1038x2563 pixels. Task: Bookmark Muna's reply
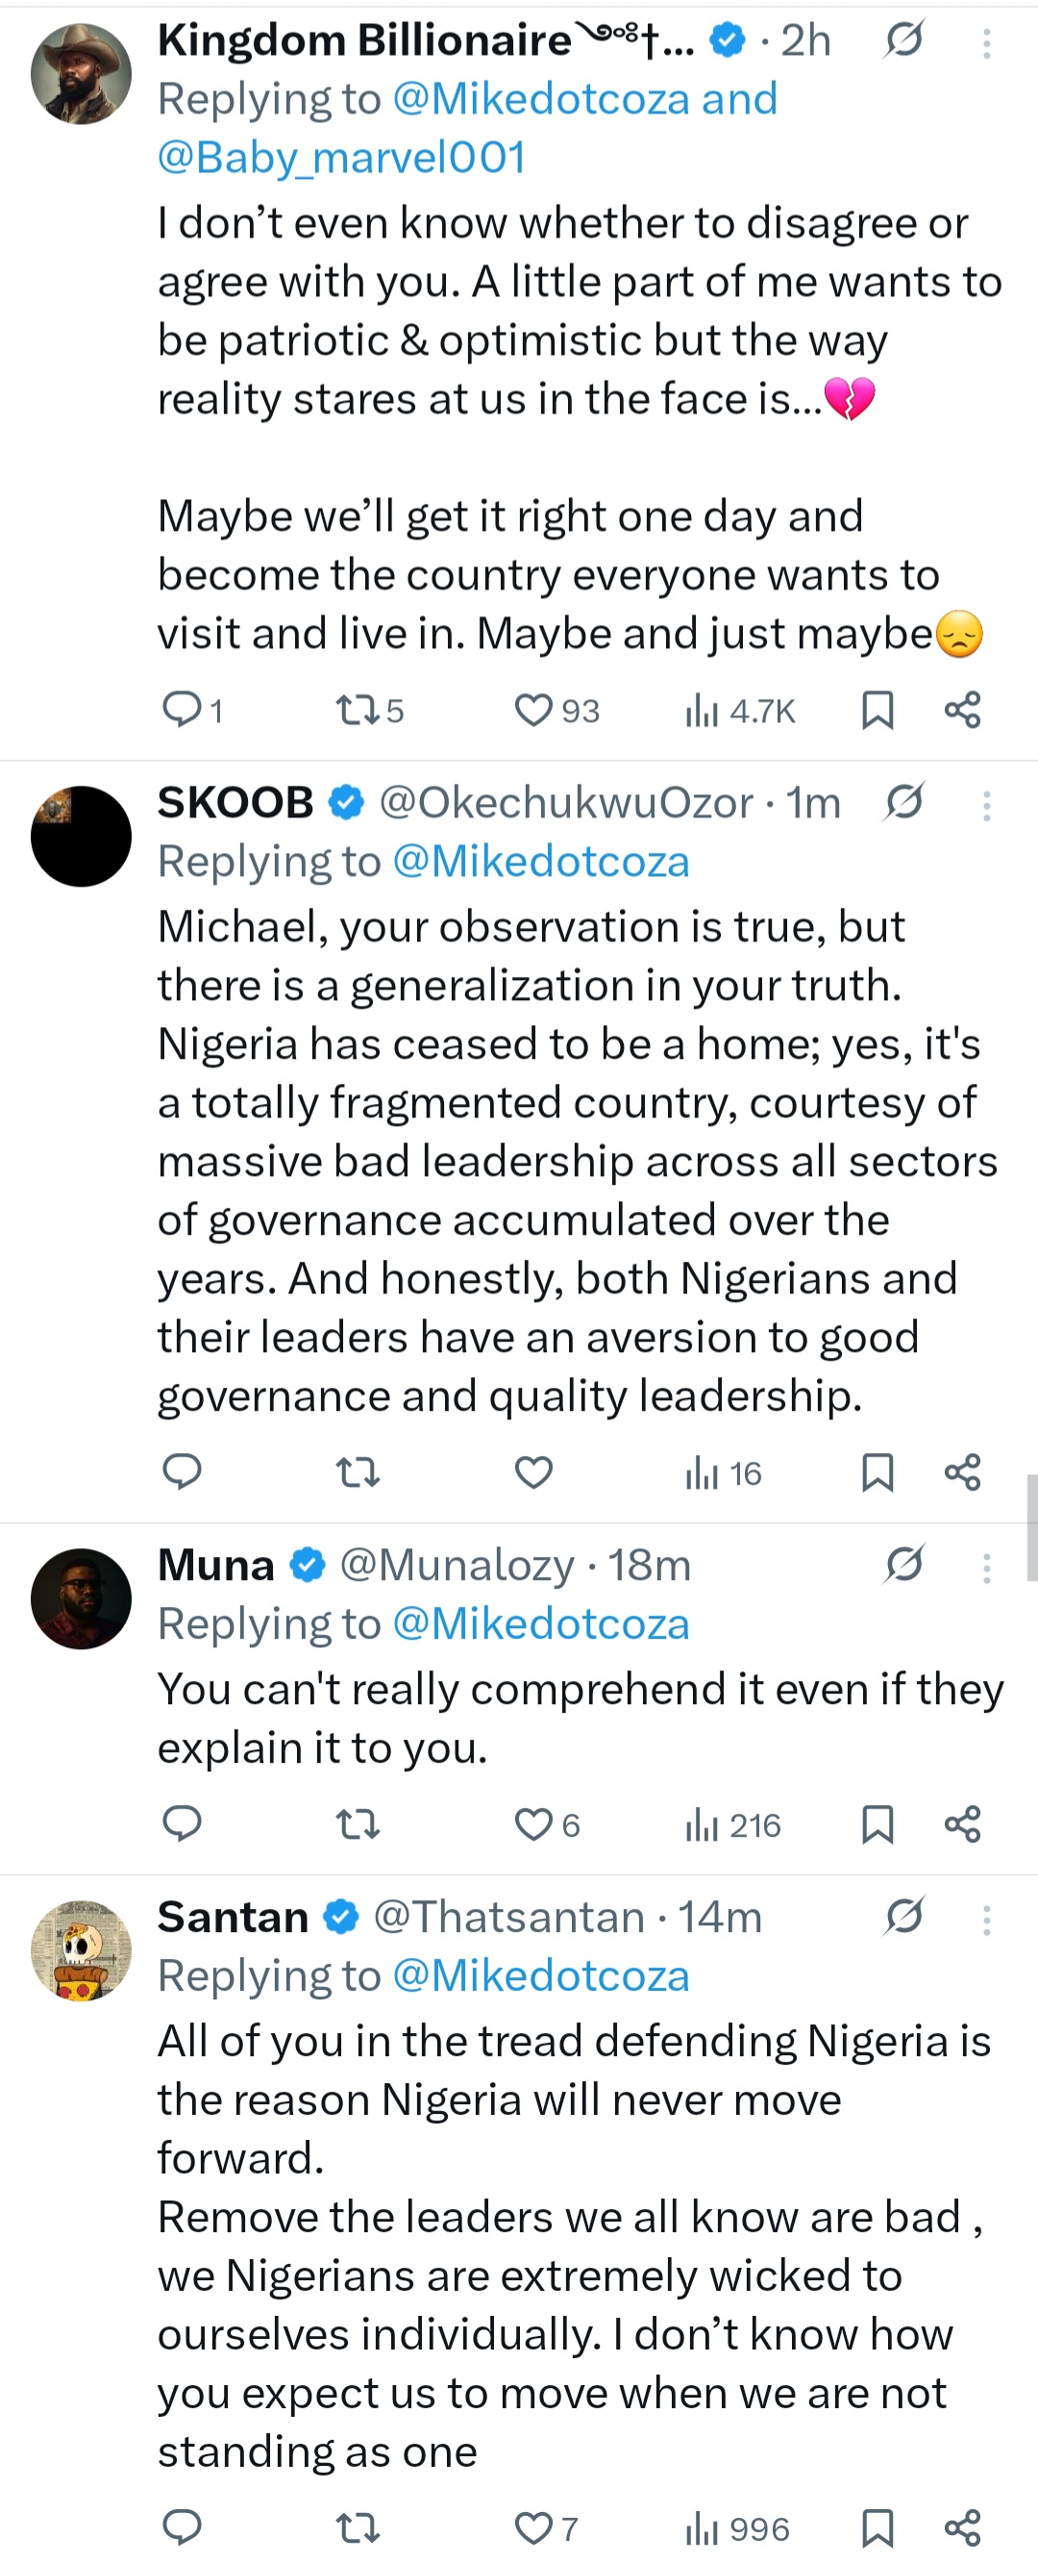tap(877, 1823)
